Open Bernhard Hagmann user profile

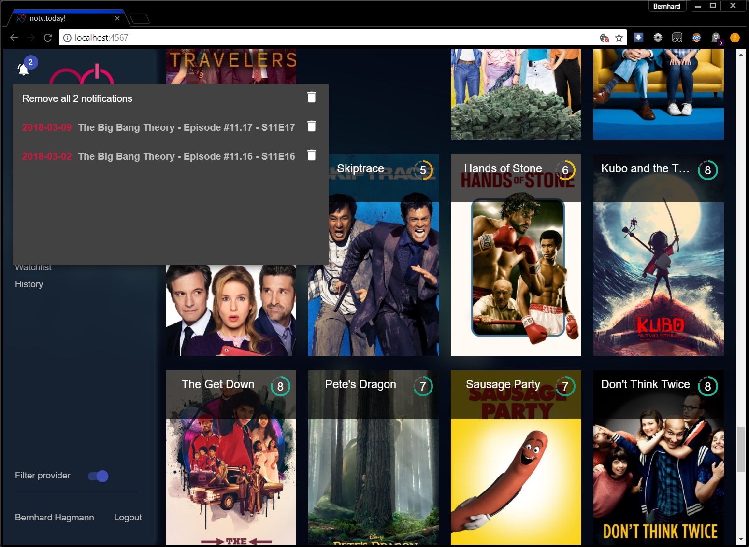coord(55,518)
